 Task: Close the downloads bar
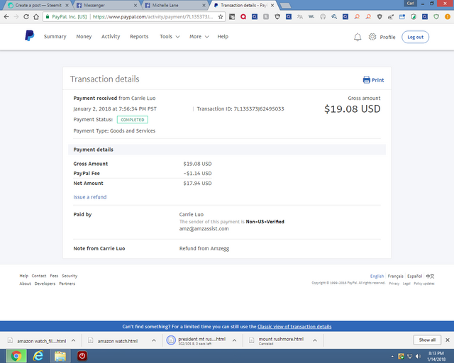pos(448,340)
